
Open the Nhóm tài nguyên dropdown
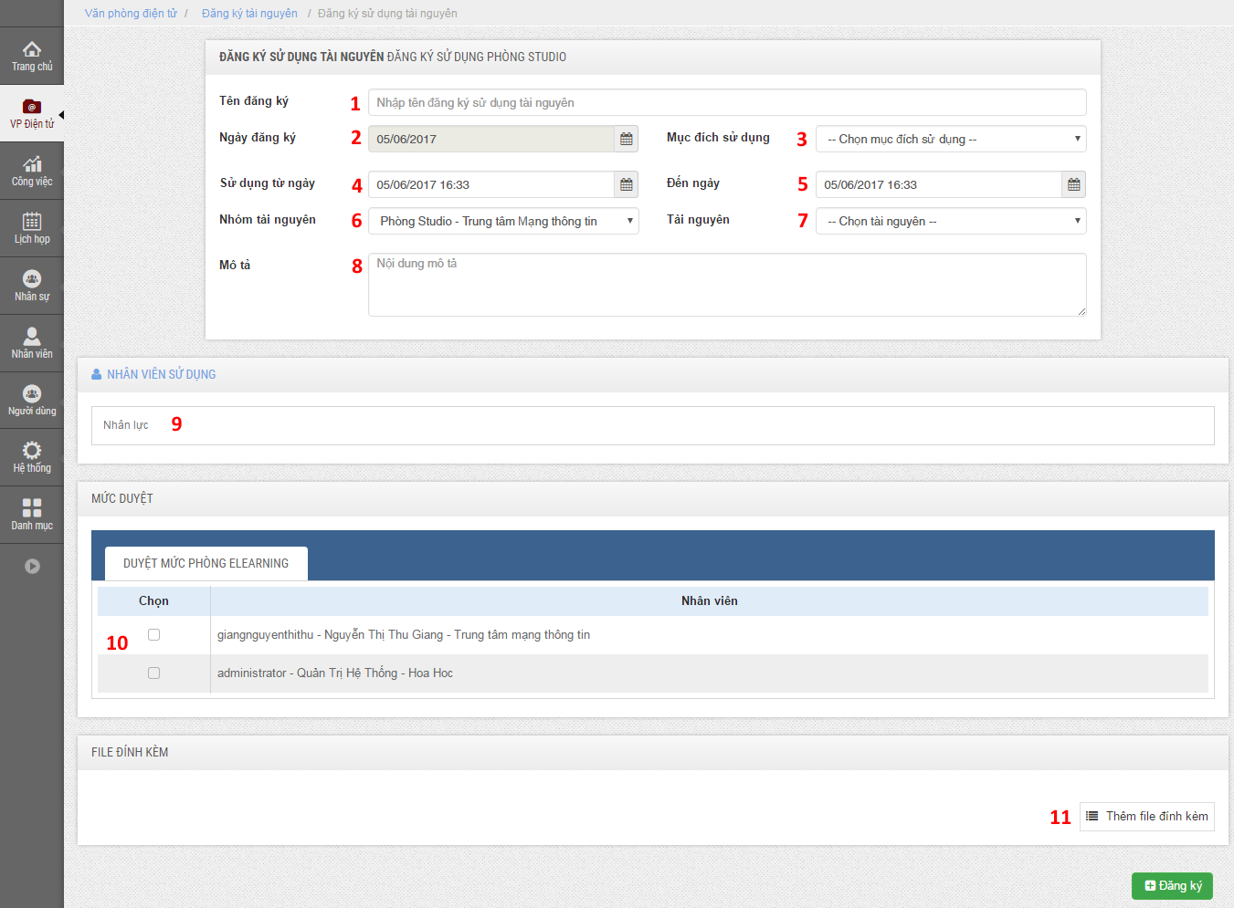pyautogui.click(x=502, y=221)
